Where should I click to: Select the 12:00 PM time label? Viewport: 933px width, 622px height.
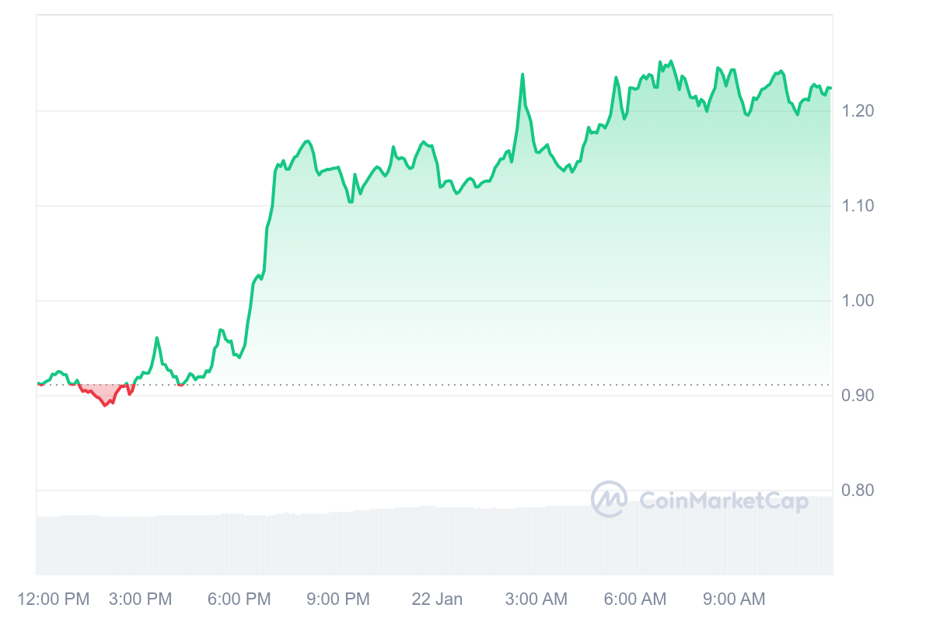click(54, 599)
